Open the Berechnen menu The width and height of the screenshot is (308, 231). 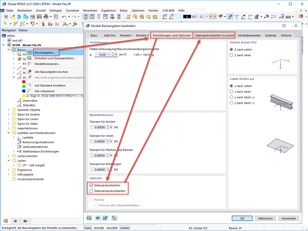pyautogui.click(x=90, y=11)
